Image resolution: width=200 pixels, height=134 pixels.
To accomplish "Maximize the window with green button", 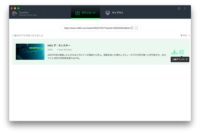I will click(x=18, y=8).
